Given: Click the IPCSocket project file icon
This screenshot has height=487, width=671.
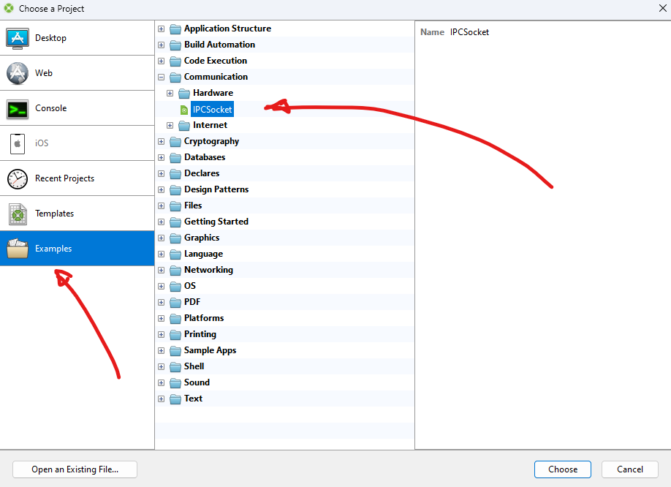Looking at the screenshot, I should pos(184,110).
